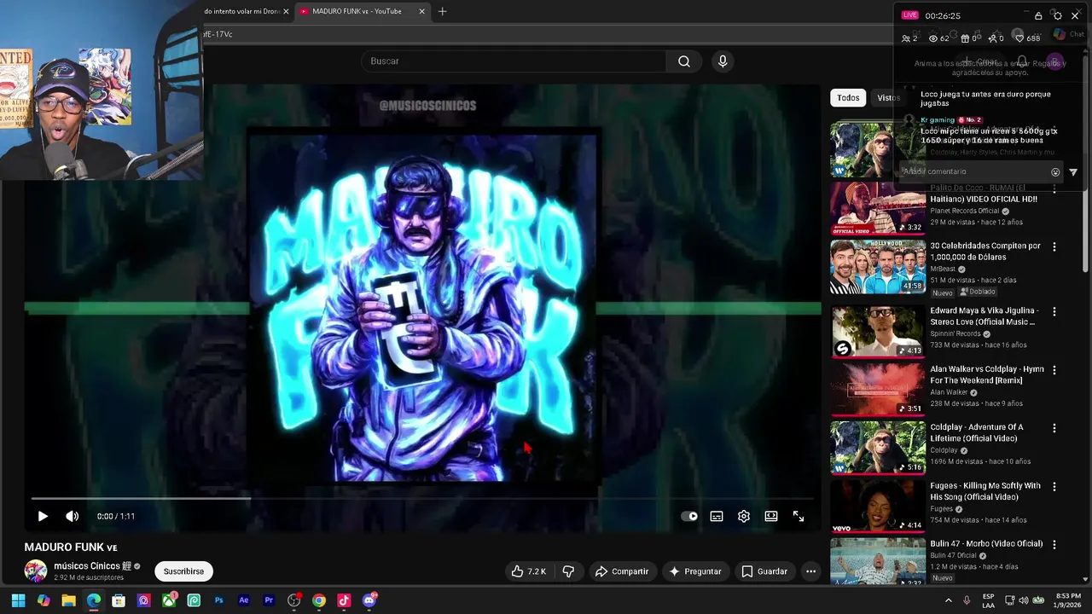Viewport: 1092px width, 614px height.
Task: Enter fullscreen on the video player
Action: tap(799, 516)
